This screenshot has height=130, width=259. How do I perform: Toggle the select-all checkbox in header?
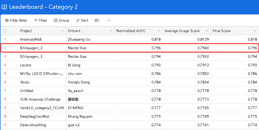[x=5, y=31]
